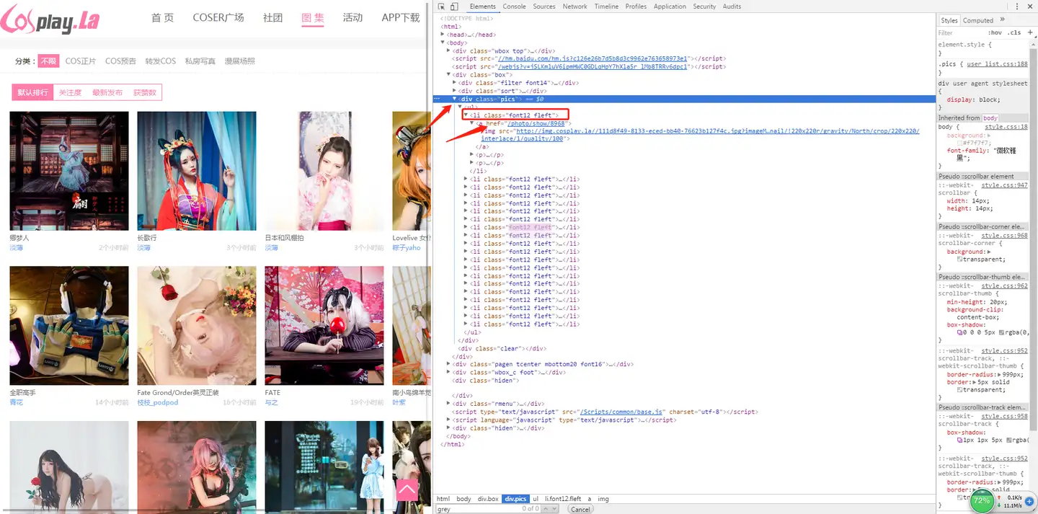Expand the div class rmenu node
Viewport: 1038px width, 514px height.
click(449, 404)
